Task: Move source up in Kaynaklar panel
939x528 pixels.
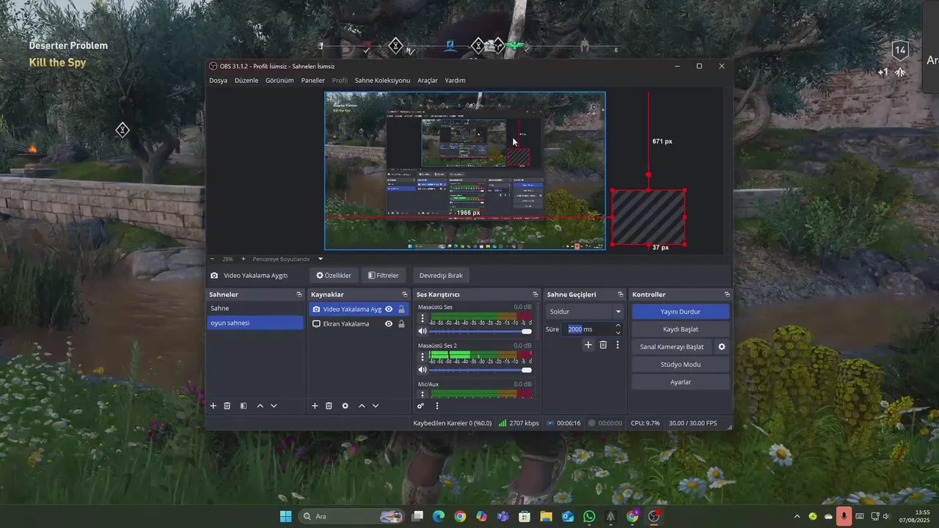Action: [x=361, y=406]
